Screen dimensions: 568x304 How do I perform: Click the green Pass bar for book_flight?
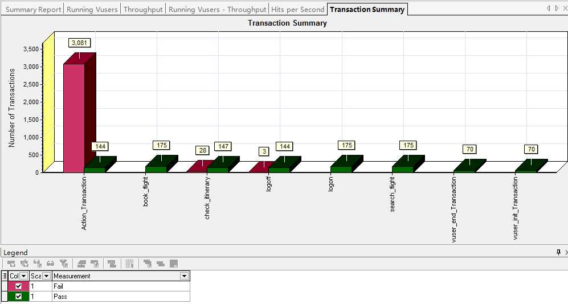pos(156,170)
